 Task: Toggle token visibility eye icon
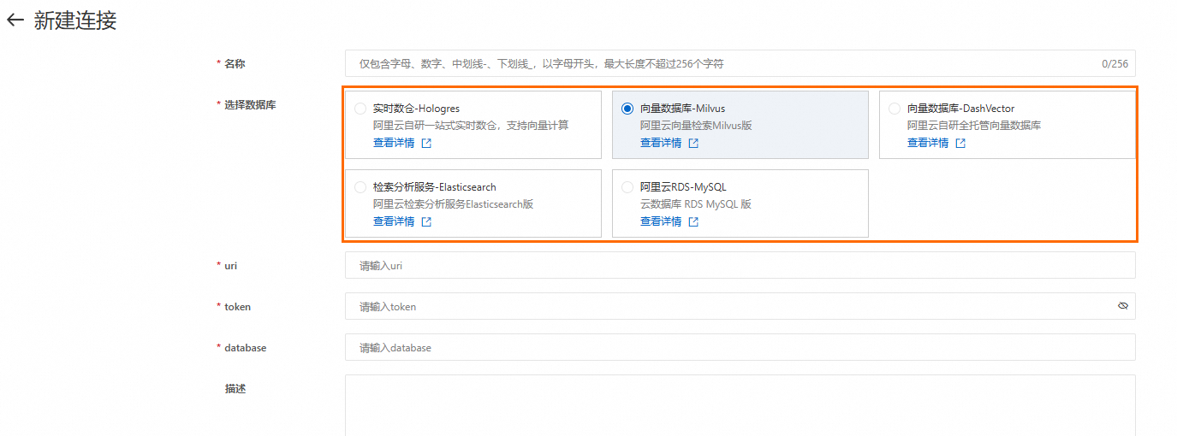point(1123,306)
